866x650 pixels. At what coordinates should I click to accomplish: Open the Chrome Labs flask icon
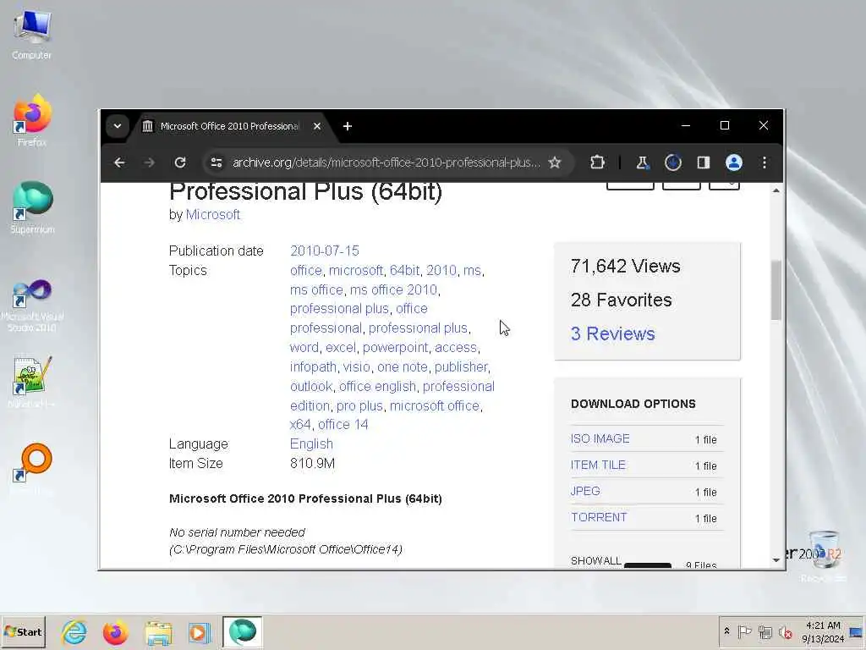tap(643, 162)
